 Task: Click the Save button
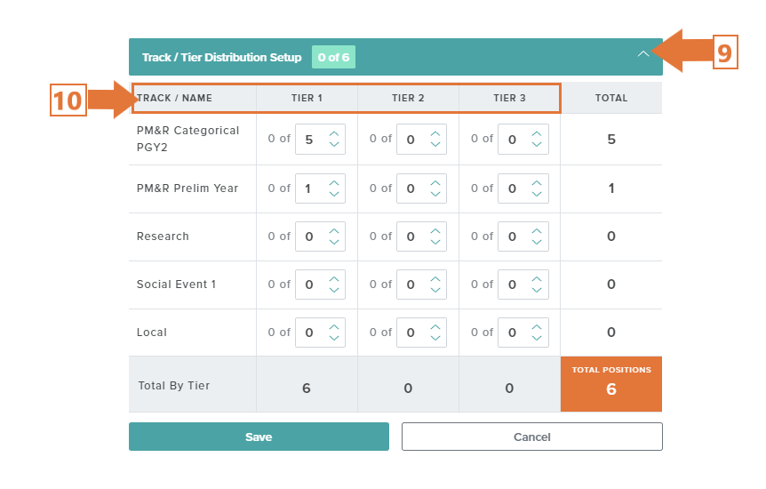259,437
